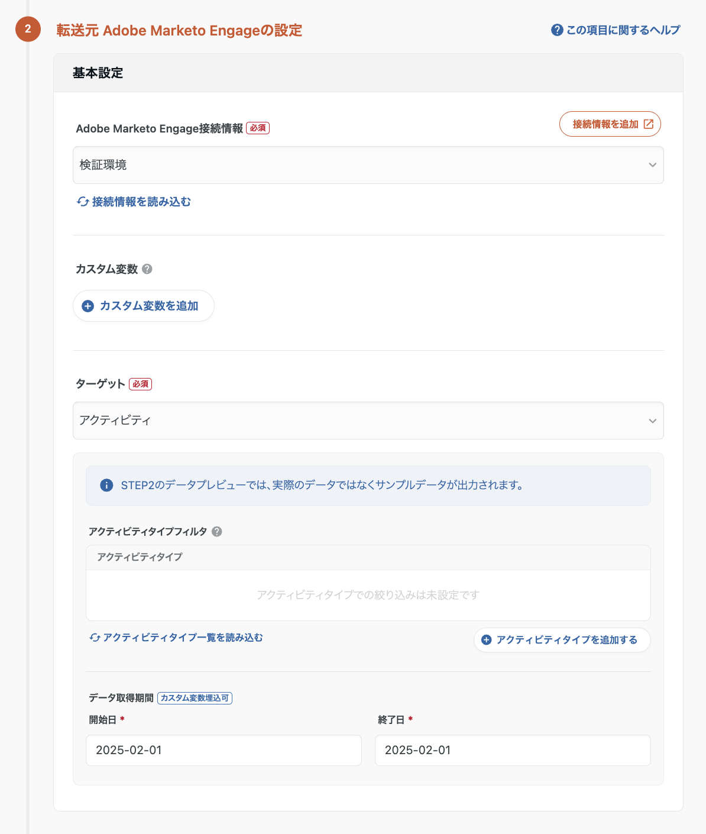
Task: Click アクティビティタイプ一覧を読み込む link
Action: click(x=176, y=638)
